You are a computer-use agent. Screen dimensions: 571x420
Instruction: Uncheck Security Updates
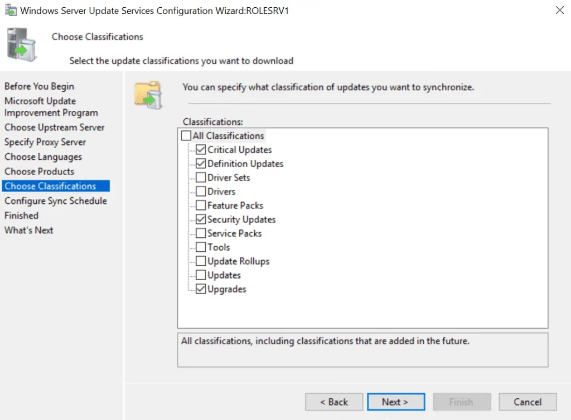click(201, 219)
